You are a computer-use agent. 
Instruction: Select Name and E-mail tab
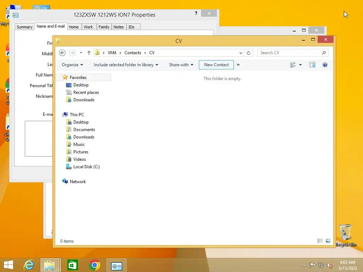(51, 26)
